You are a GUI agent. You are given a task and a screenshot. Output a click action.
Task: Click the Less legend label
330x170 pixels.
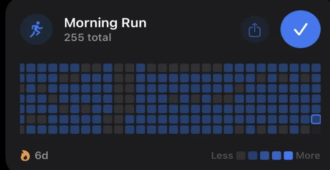pos(222,156)
